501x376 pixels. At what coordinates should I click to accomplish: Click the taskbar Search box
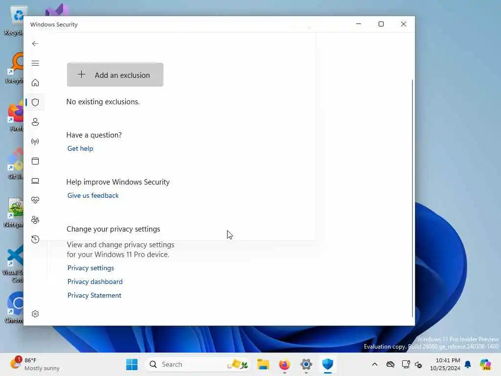(x=198, y=364)
